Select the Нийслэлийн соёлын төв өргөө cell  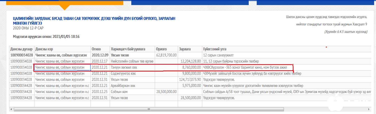[132, 61]
